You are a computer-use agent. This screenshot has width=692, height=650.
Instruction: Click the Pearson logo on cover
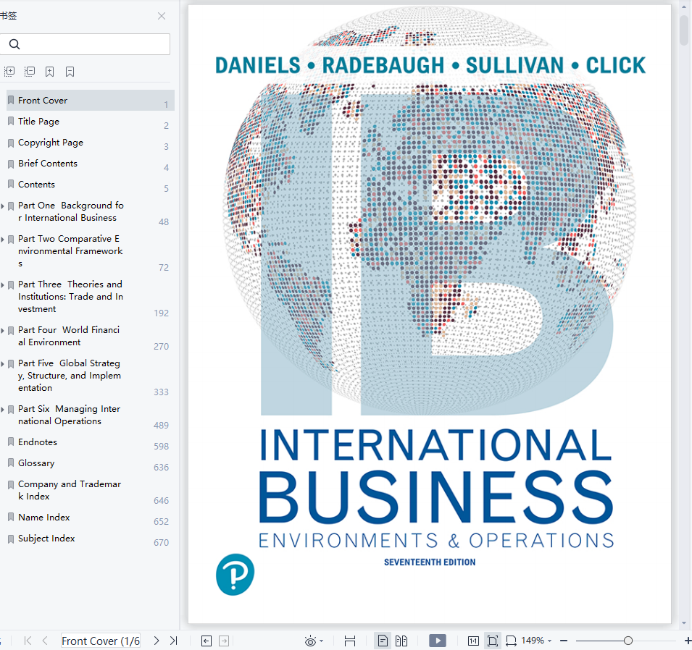(235, 575)
